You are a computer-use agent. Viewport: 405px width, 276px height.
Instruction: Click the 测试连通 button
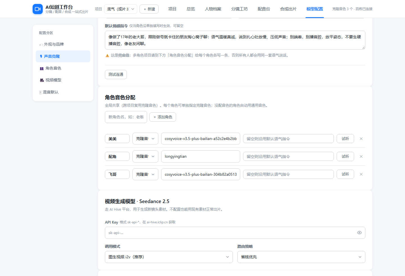[x=116, y=74]
